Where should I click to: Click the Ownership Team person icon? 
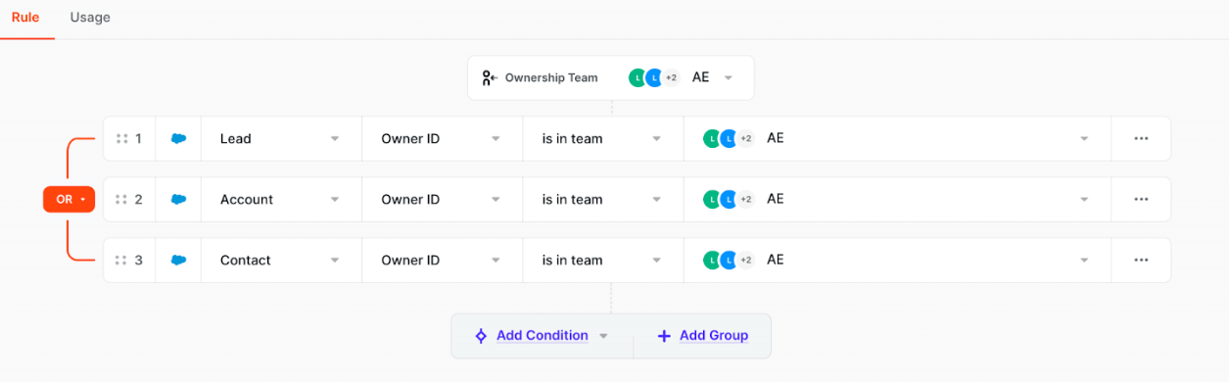490,77
